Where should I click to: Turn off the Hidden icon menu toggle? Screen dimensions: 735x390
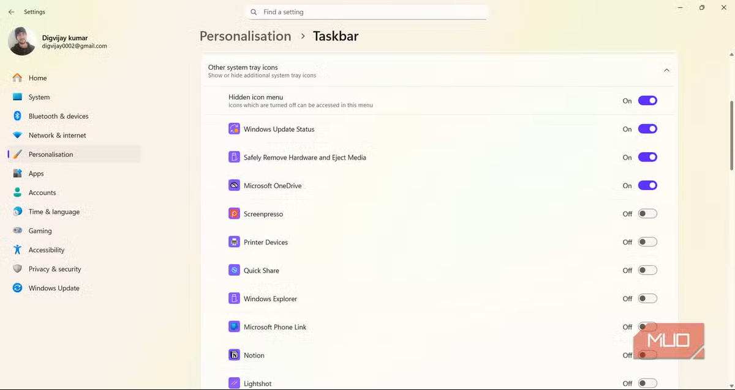click(647, 101)
